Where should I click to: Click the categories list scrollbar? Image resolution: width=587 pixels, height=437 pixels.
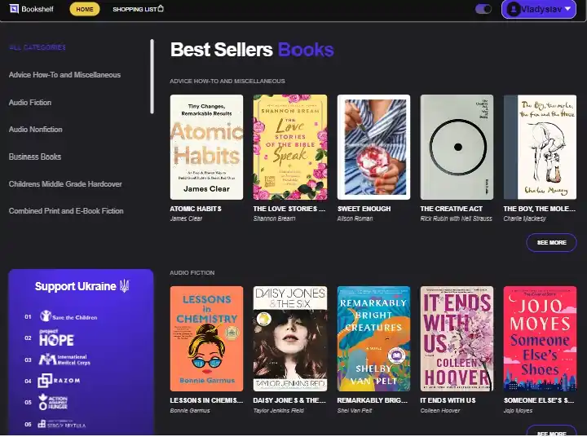click(152, 77)
